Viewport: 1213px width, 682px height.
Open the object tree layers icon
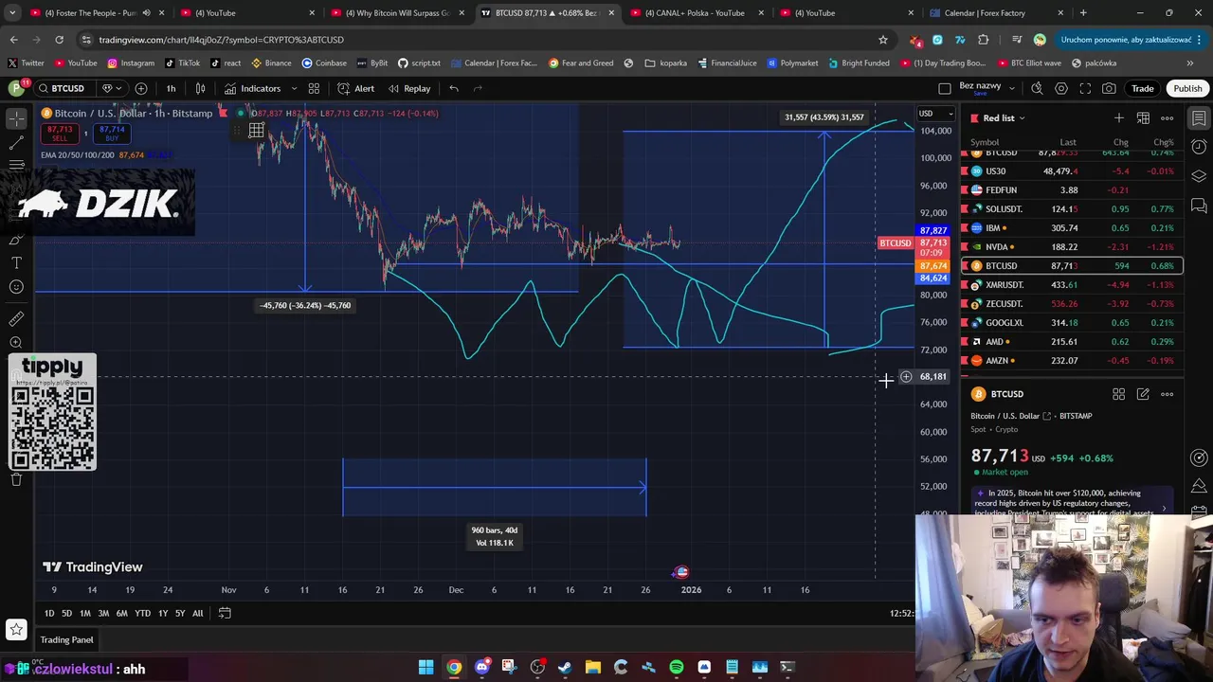(x=1199, y=176)
